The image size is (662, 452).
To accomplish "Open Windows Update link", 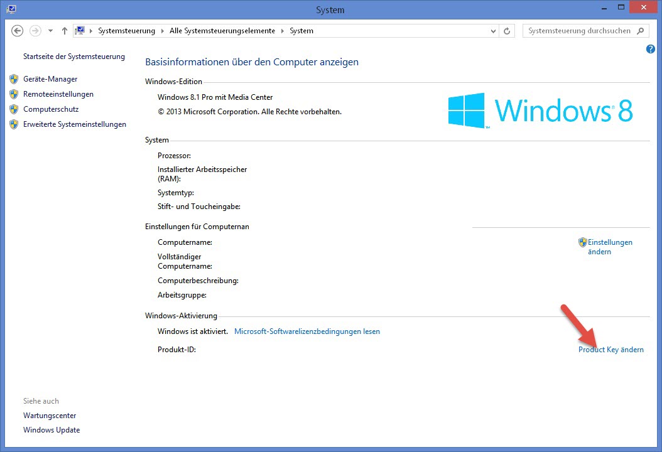I will (52, 430).
